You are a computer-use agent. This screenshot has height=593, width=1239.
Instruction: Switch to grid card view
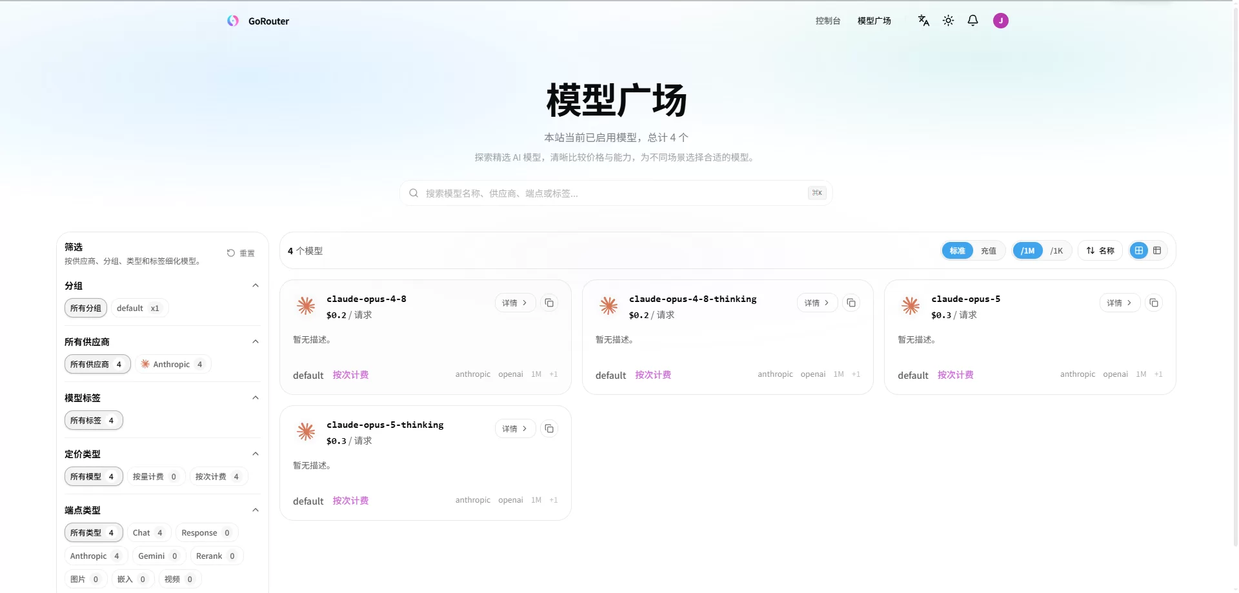click(x=1139, y=250)
